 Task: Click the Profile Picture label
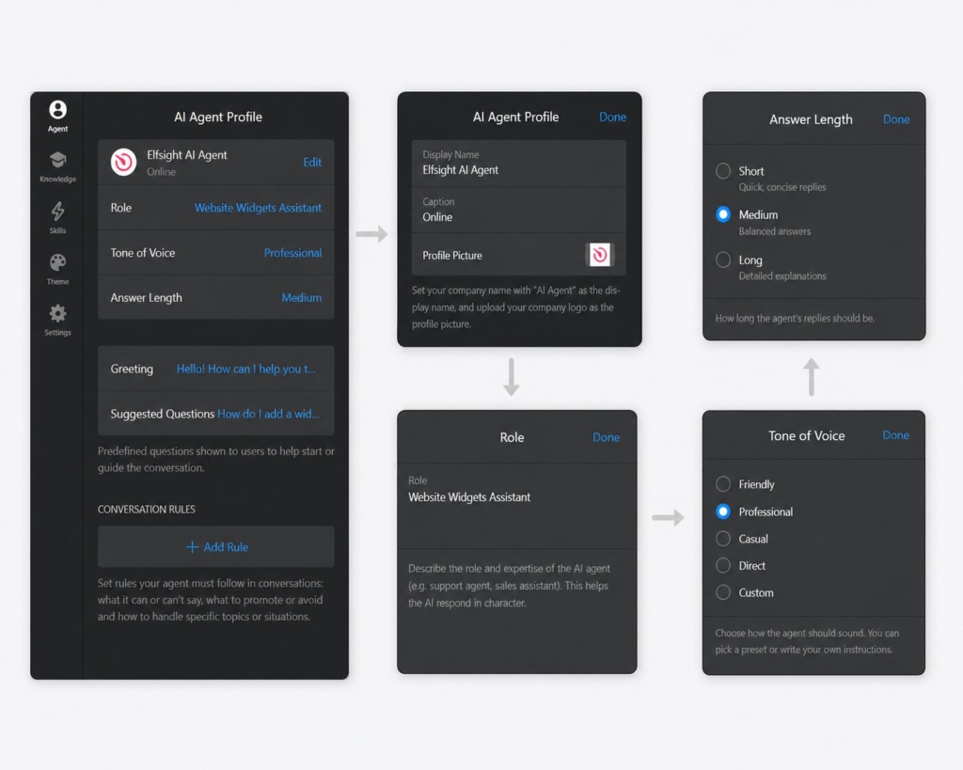pyautogui.click(x=452, y=256)
